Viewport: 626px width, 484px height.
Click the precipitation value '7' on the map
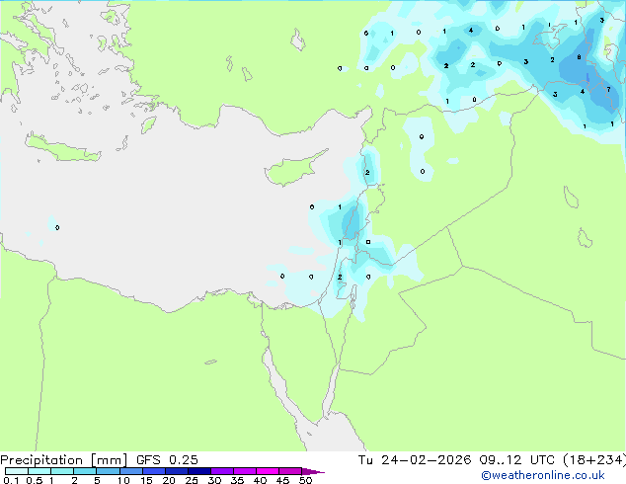pos(608,90)
